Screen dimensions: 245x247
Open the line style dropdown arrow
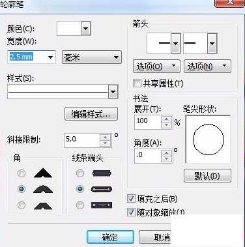[113, 92]
